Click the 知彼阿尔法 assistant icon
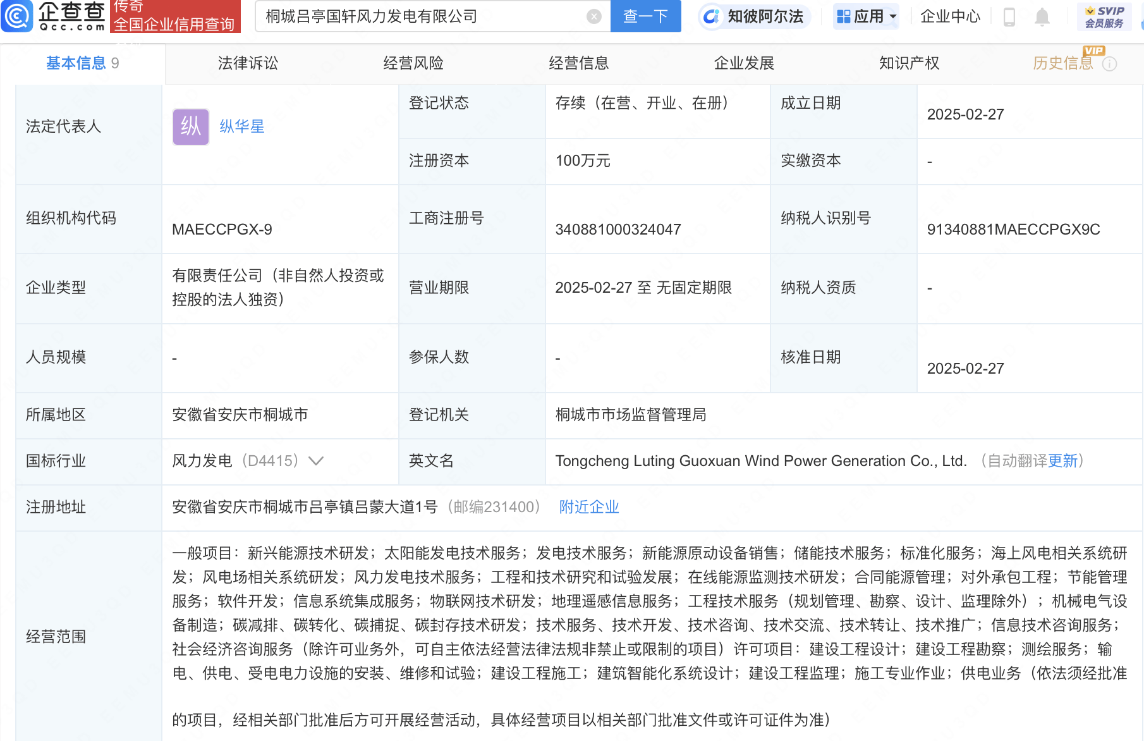 click(712, 16)
